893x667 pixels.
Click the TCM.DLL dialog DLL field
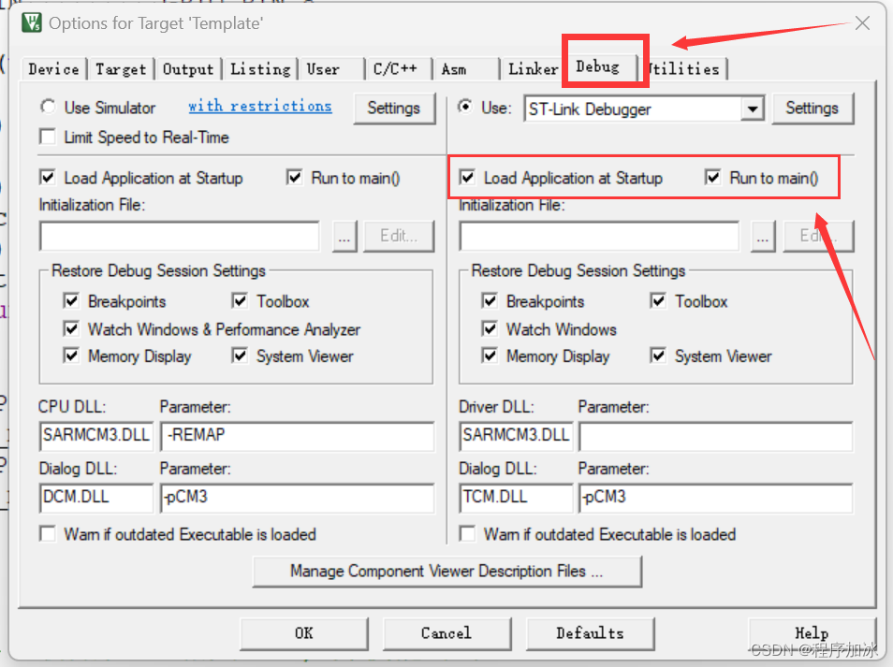[x=516, y=498]
